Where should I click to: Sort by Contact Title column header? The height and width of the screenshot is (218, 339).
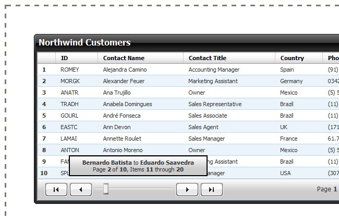click(207, 58)
